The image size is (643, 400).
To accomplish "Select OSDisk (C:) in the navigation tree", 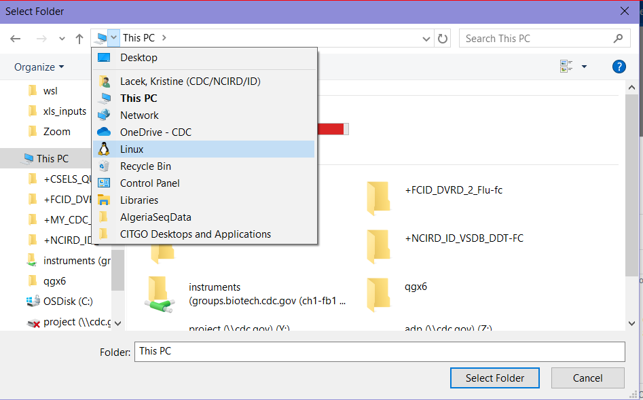I will coord(68,302).
